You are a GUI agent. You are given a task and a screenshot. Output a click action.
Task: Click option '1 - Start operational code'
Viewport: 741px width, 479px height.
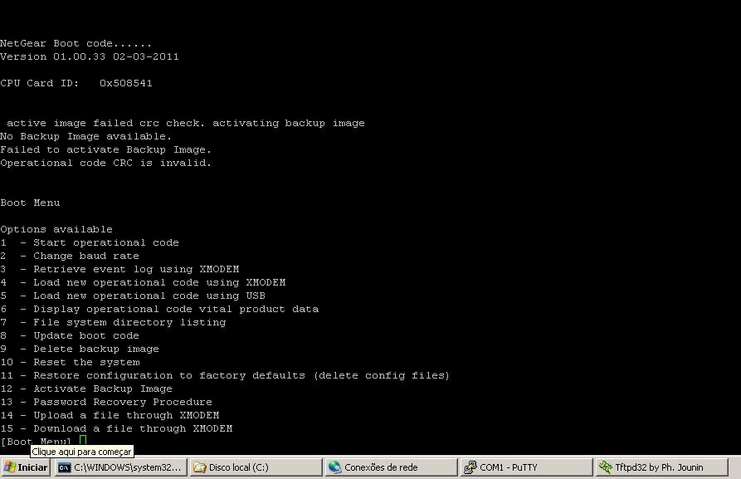point(90,242)
